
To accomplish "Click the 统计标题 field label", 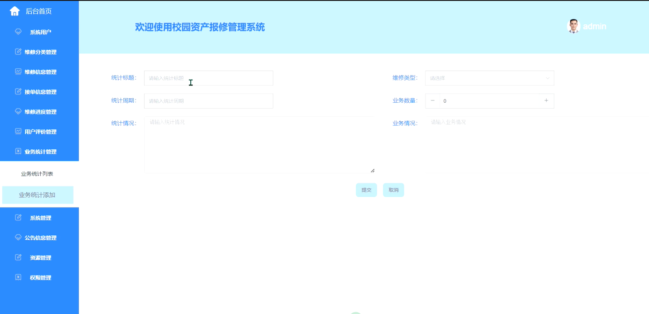I will 124,78.
